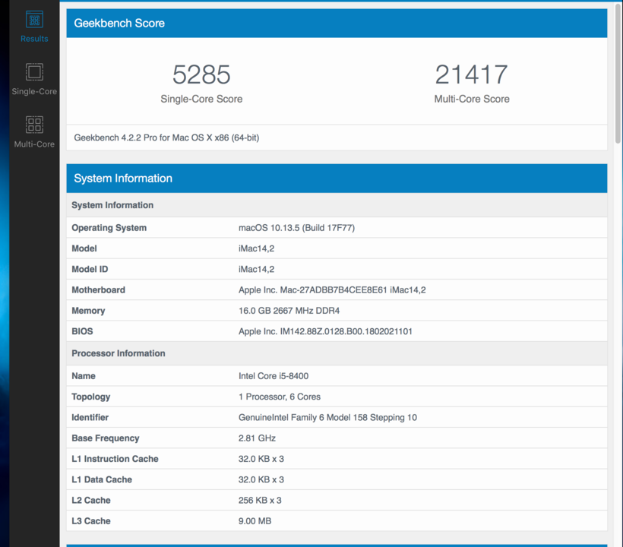
Task: Click the vertical scrollbar thumb
Action: click(618, 74)
